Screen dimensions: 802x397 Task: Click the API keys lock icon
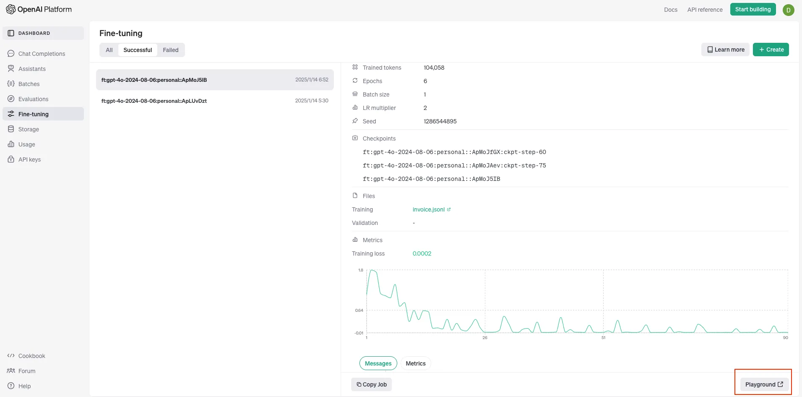click(x=11, y=159)
